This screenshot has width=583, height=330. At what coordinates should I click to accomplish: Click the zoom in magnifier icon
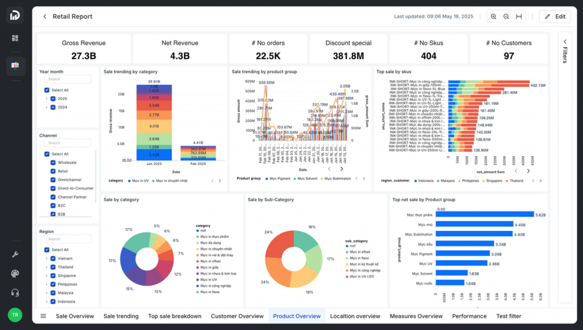pyautogui.click(x=494, y=16)
